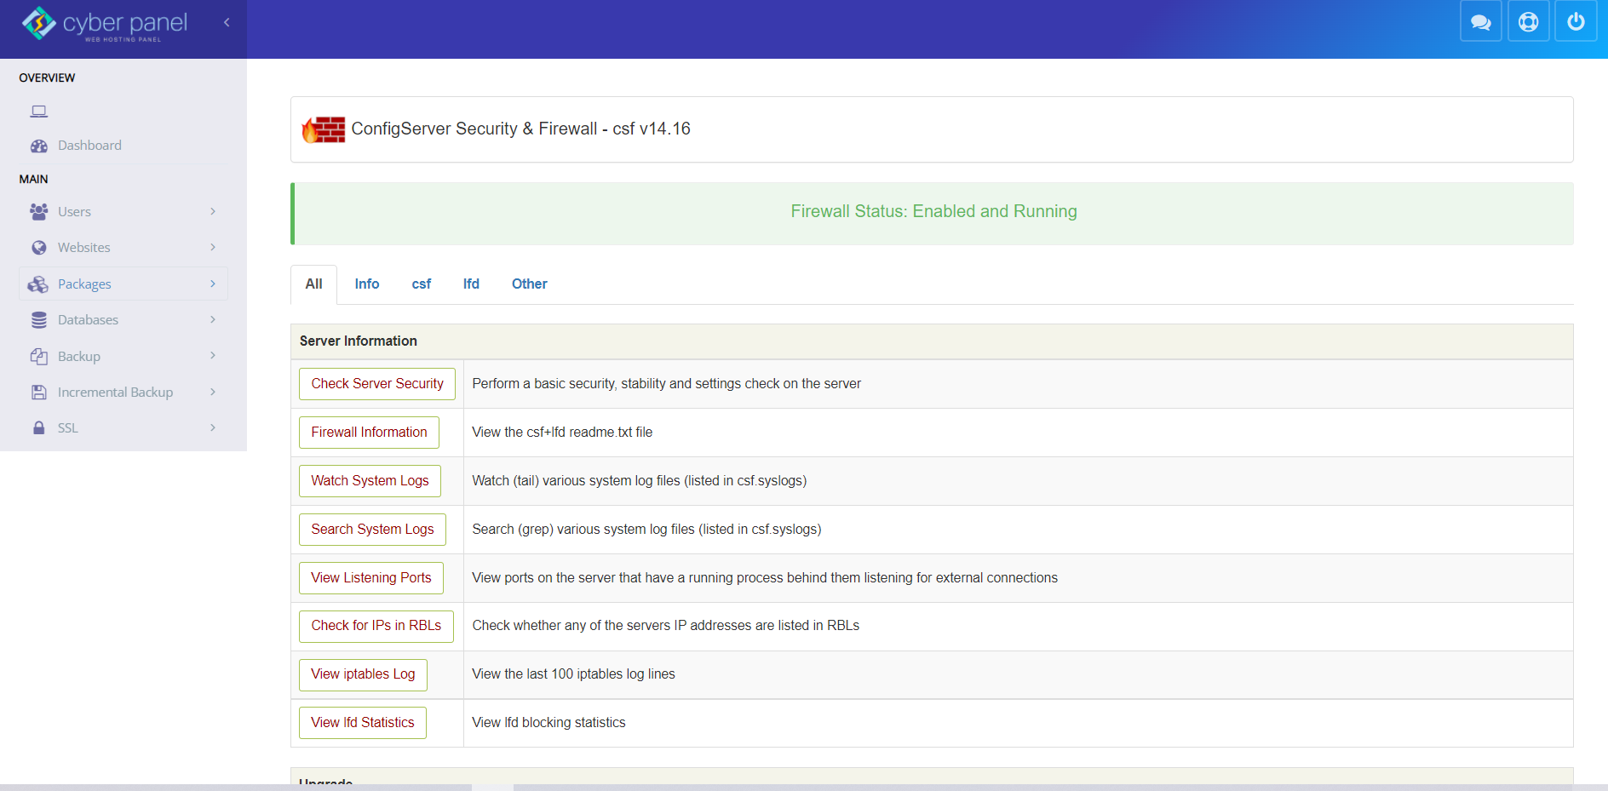This screenshot has height=791, width=1608.
Task: Click the Databases stack icon
Action: 39,320
